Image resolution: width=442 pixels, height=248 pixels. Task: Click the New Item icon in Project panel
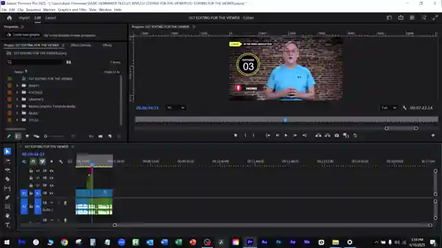[x=110, y=136]
